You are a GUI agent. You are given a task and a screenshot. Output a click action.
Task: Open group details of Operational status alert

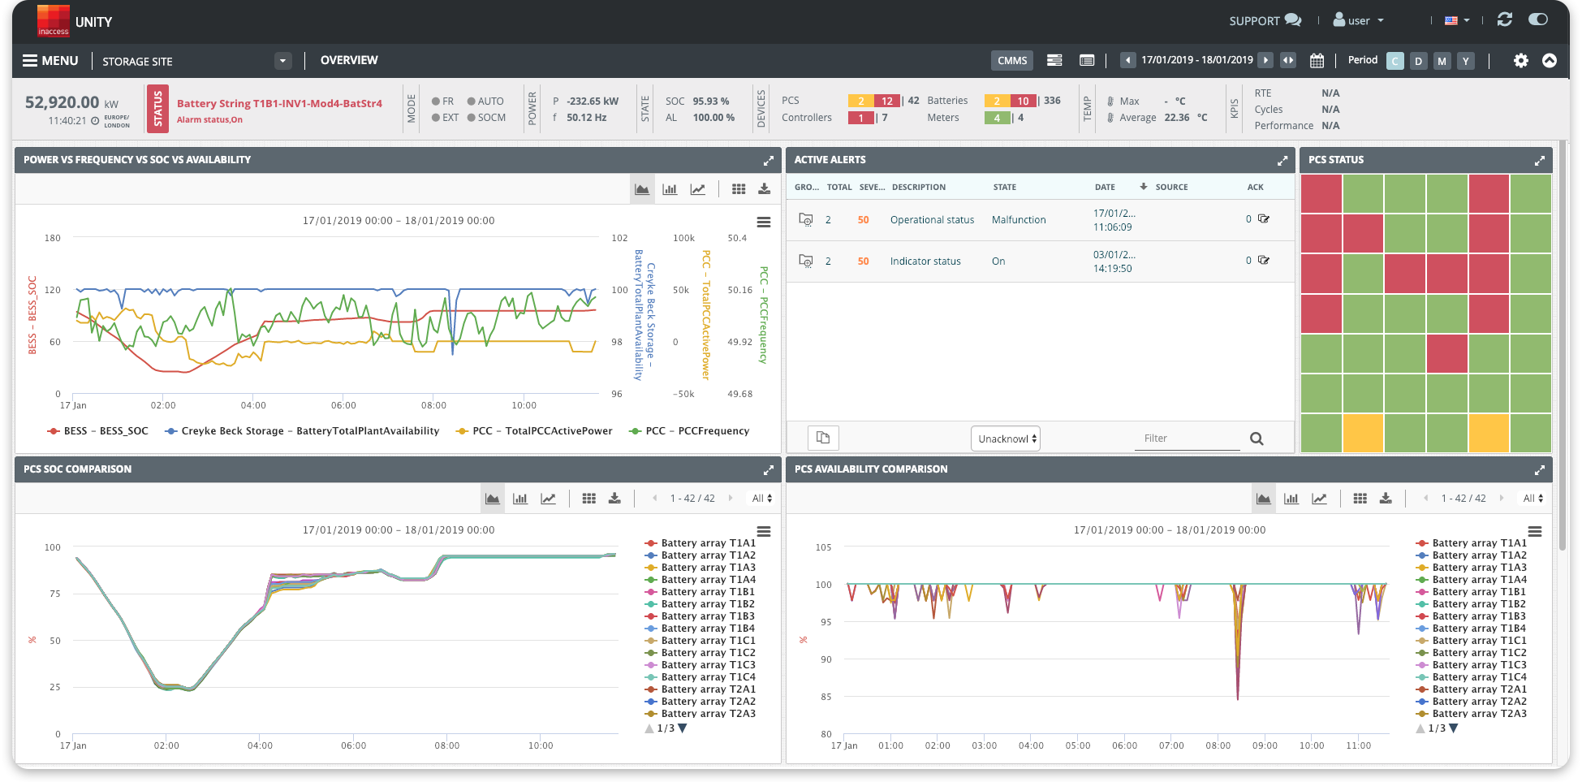point(805,219)
